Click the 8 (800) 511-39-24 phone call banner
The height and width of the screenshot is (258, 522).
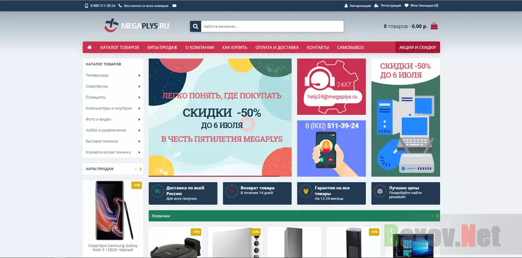point(331,148)
